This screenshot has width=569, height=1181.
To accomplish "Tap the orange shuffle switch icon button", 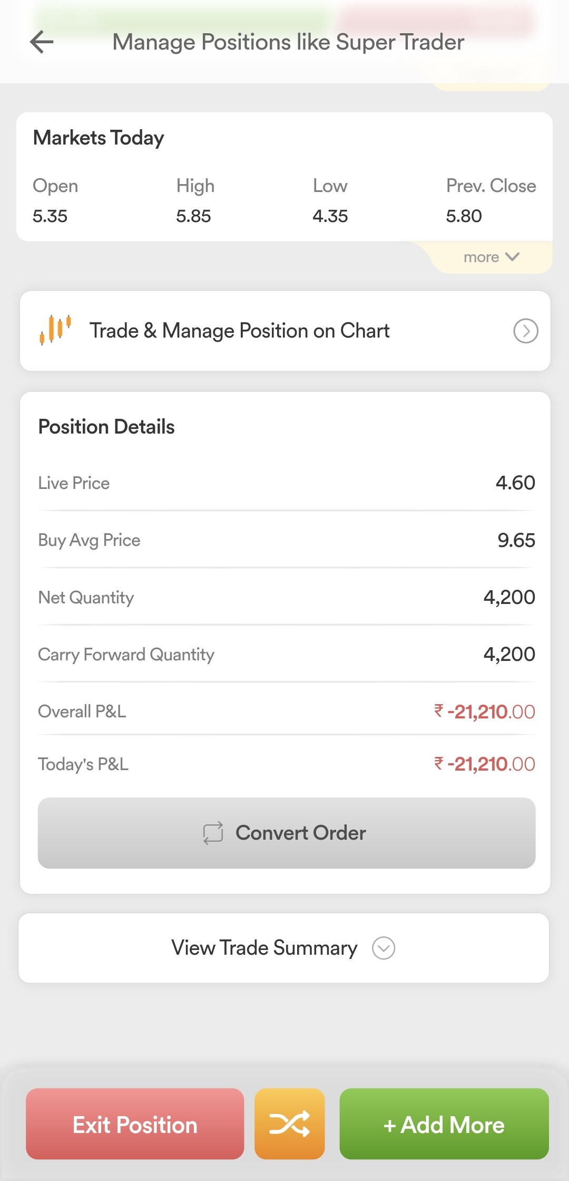I will (289, 1124).
